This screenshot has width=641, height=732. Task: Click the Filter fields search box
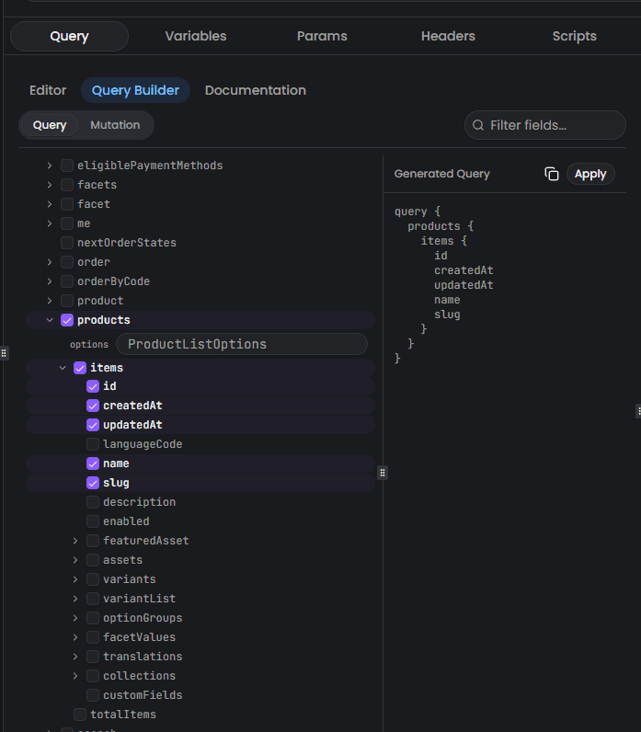[544, 125]
